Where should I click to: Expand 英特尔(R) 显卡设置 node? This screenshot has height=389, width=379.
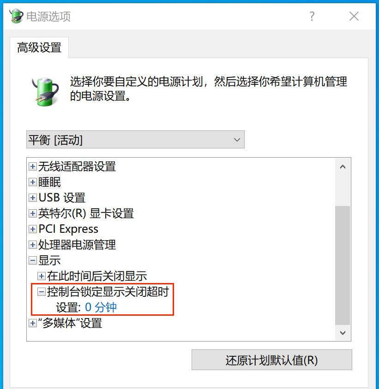coord(33,213)
